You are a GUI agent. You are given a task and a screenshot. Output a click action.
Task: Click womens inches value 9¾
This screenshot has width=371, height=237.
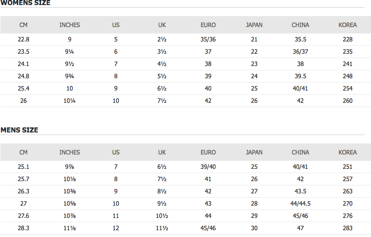pos(69,76)
